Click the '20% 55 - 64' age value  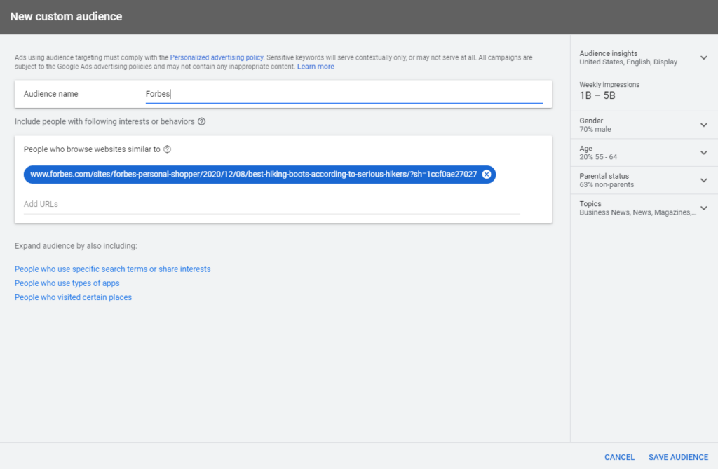[x=598, y=157]
